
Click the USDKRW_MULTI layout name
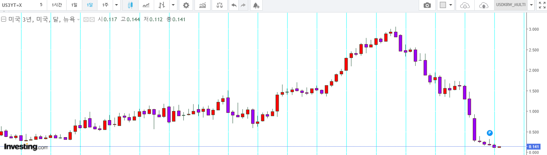coord(511,5)
